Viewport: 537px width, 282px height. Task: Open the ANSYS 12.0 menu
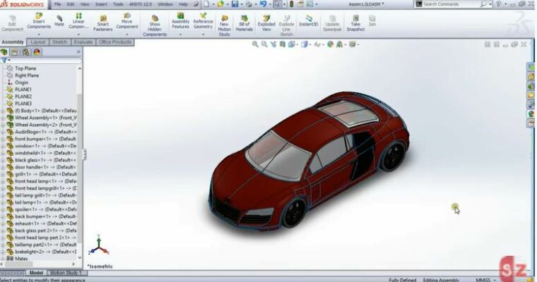tap(141, 4)
